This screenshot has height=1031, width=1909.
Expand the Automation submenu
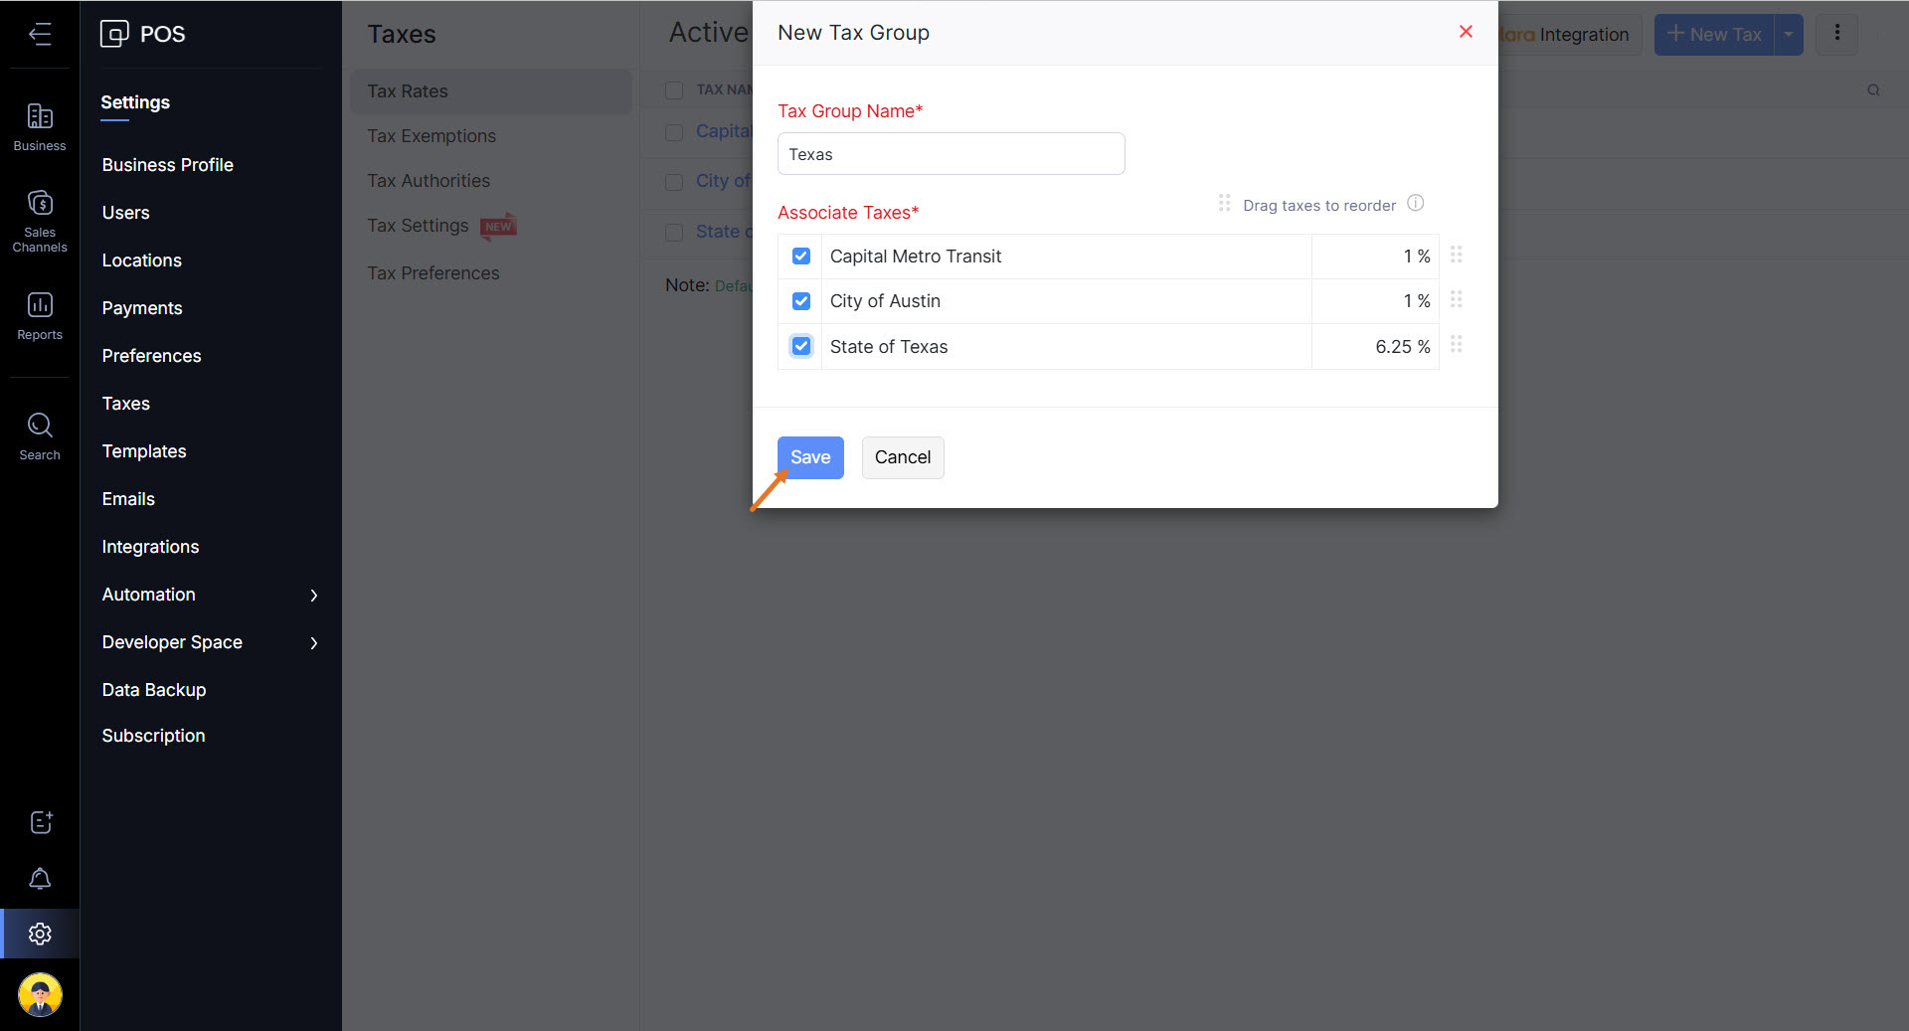click(314, 596)
